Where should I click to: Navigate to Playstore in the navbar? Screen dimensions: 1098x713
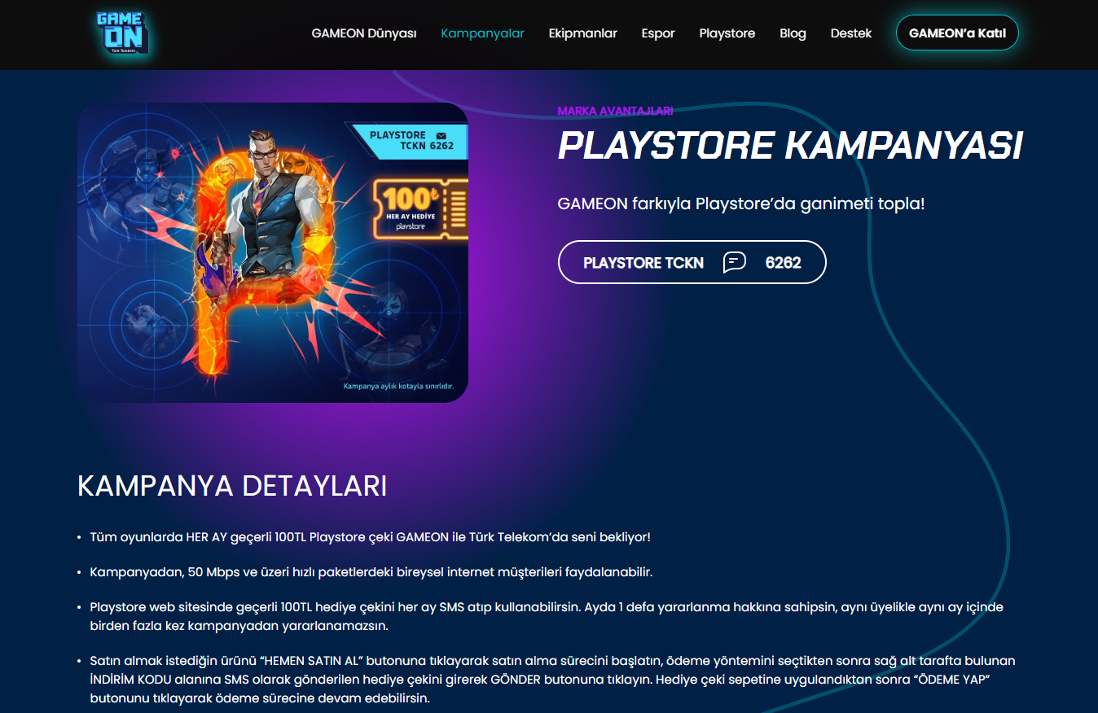click(727, 33)
